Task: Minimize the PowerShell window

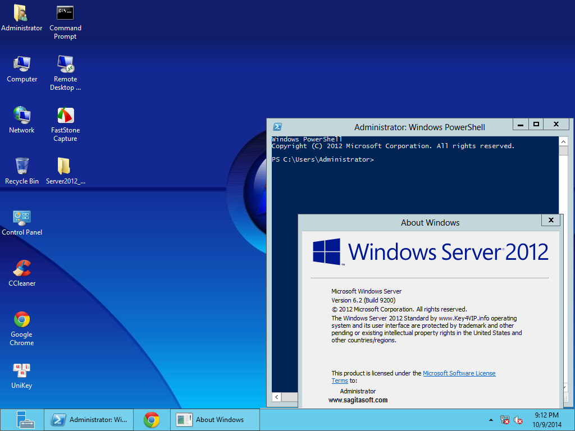Action: [x=521, y=124]
